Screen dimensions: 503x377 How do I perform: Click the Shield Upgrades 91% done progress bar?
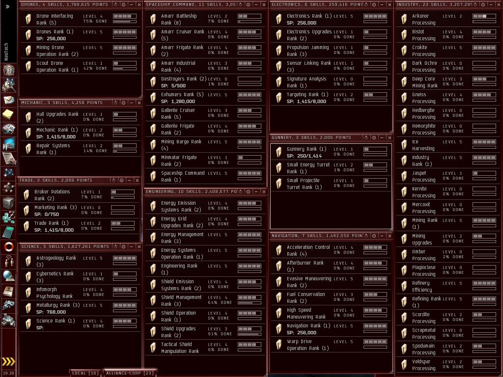pos(250,334)
